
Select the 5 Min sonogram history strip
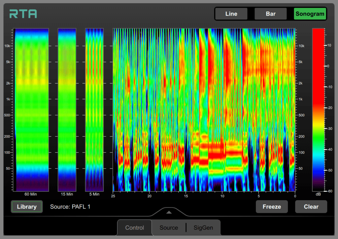(94, 109)
